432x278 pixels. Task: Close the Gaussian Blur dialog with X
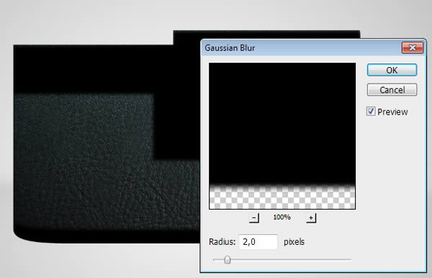[x=413, y=48]
